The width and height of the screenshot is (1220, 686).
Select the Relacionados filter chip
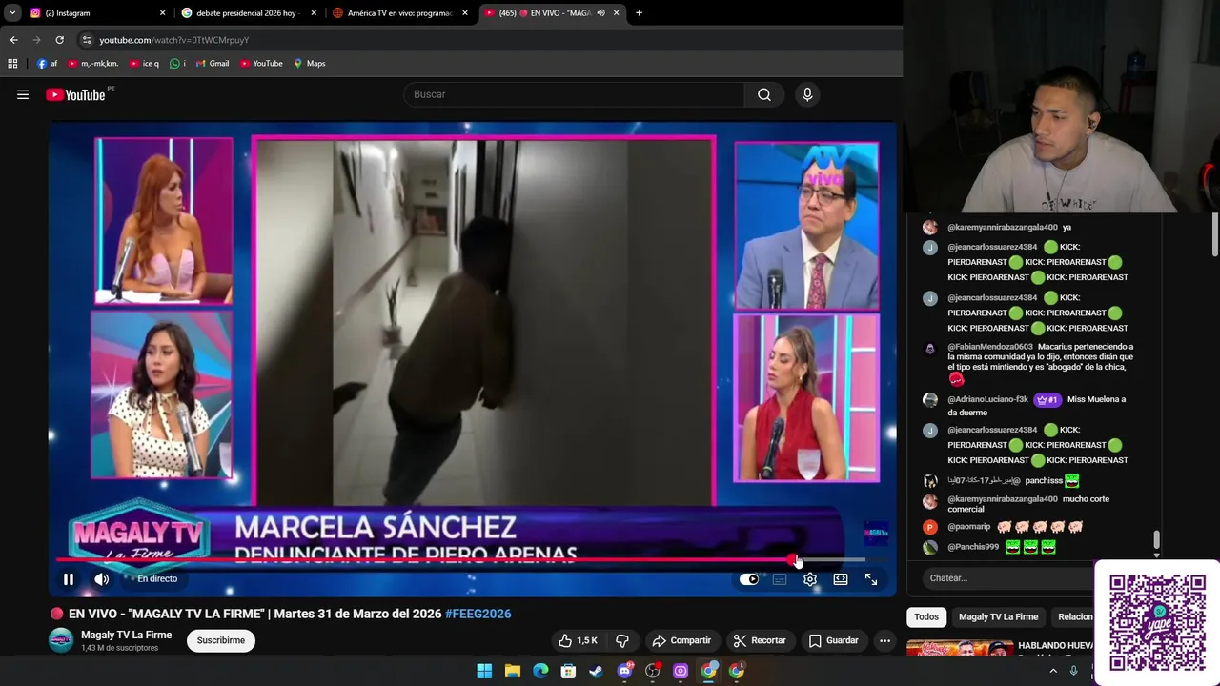point(1075,616)
